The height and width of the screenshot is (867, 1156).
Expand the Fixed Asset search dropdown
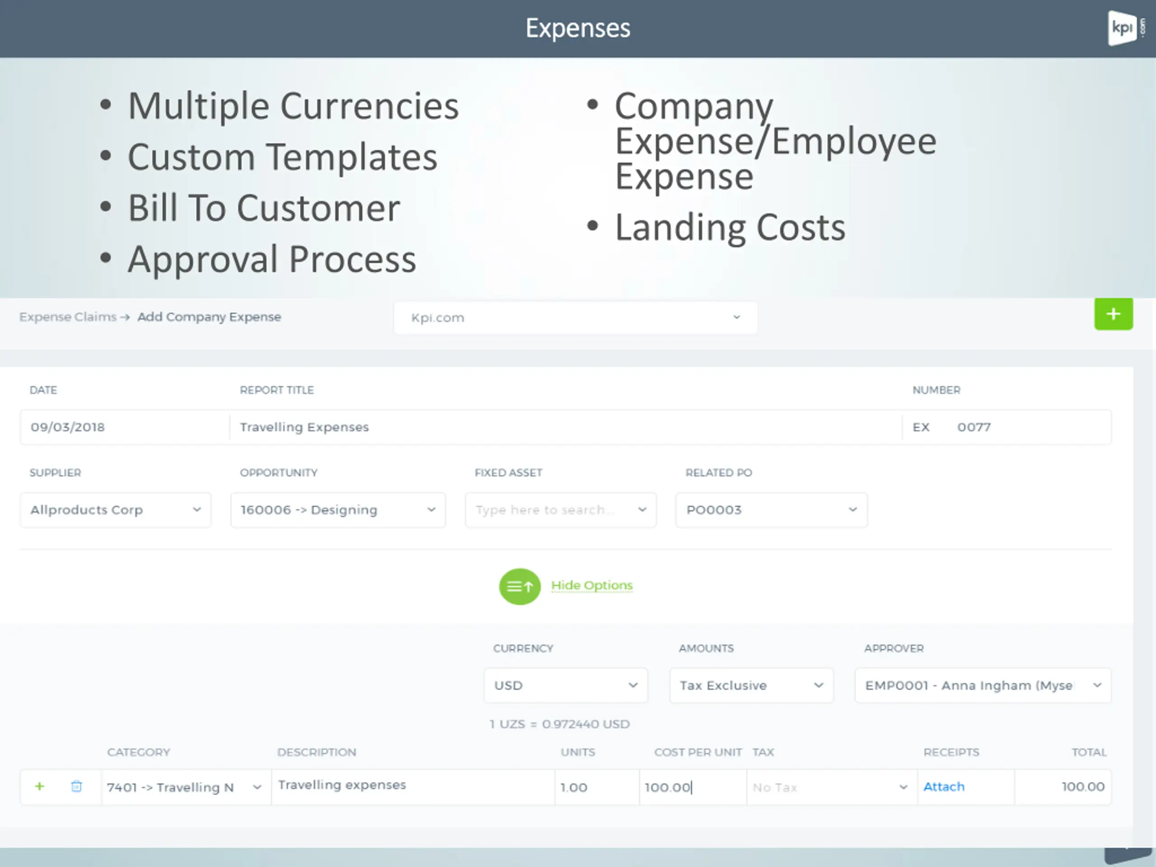coord(561,509)
